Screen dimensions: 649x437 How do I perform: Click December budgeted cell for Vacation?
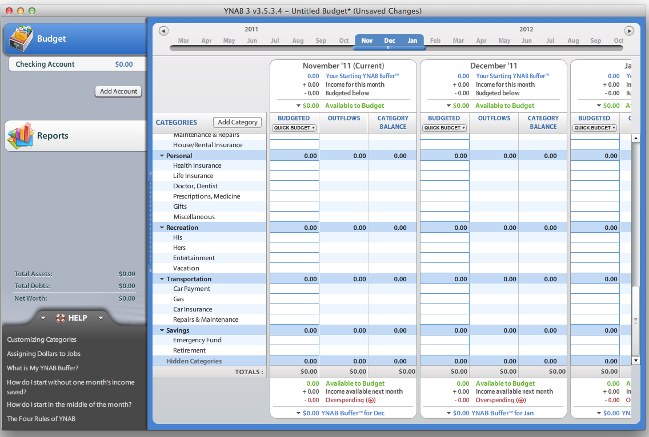pyautogui.click(x=444, y=268)
